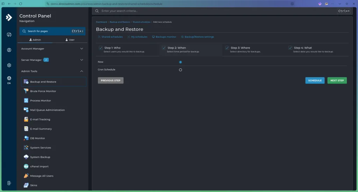The height and width of the screenshot is (192, 358).
Task: Click the green Next Step button
Action: 337,81
